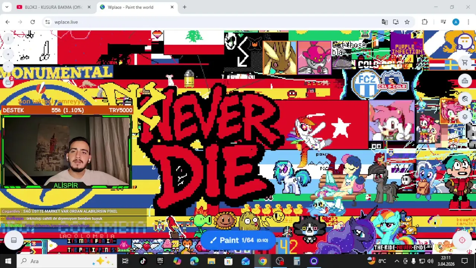Click the TRY5000 goal text

click(120, 110)
